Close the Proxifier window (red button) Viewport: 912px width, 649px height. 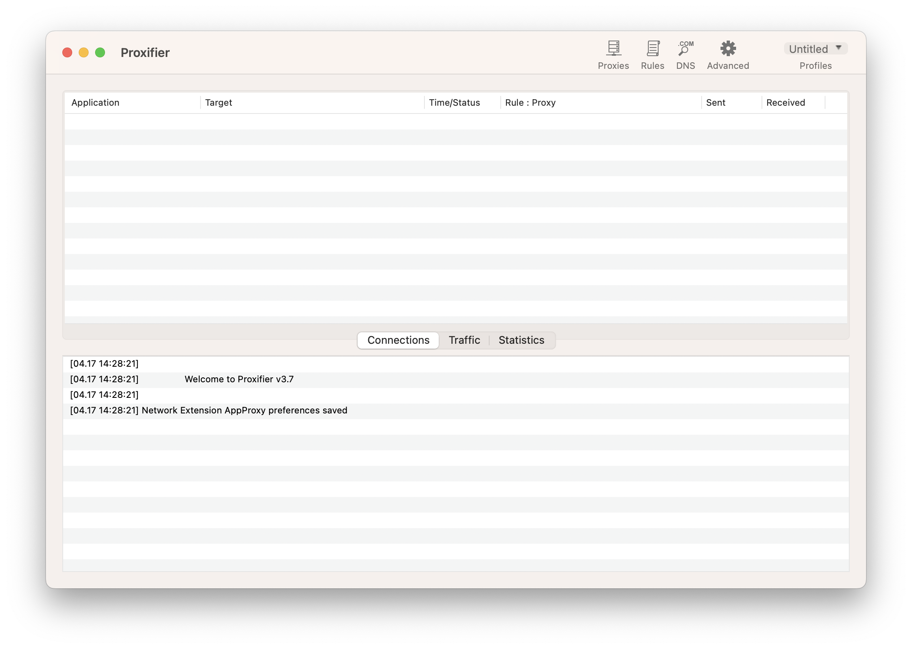tap(67, 52)
